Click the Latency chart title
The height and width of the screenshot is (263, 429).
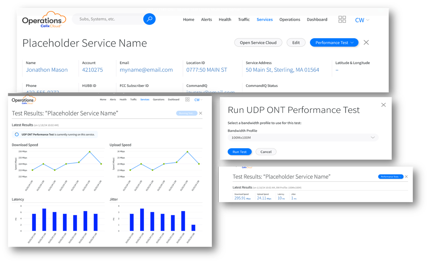pos(18,199)
